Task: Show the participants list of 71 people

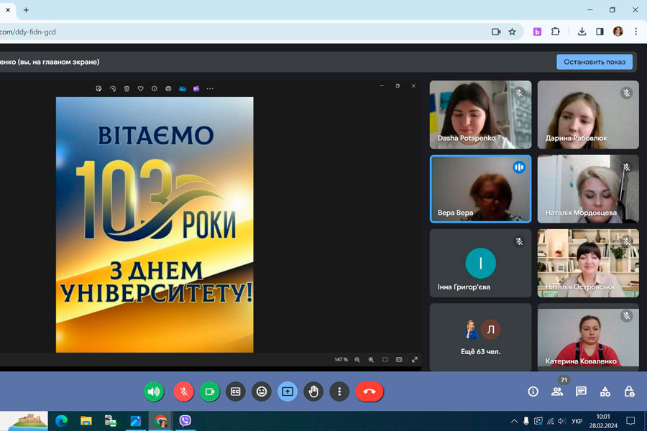Action: [x=557, y=391]
